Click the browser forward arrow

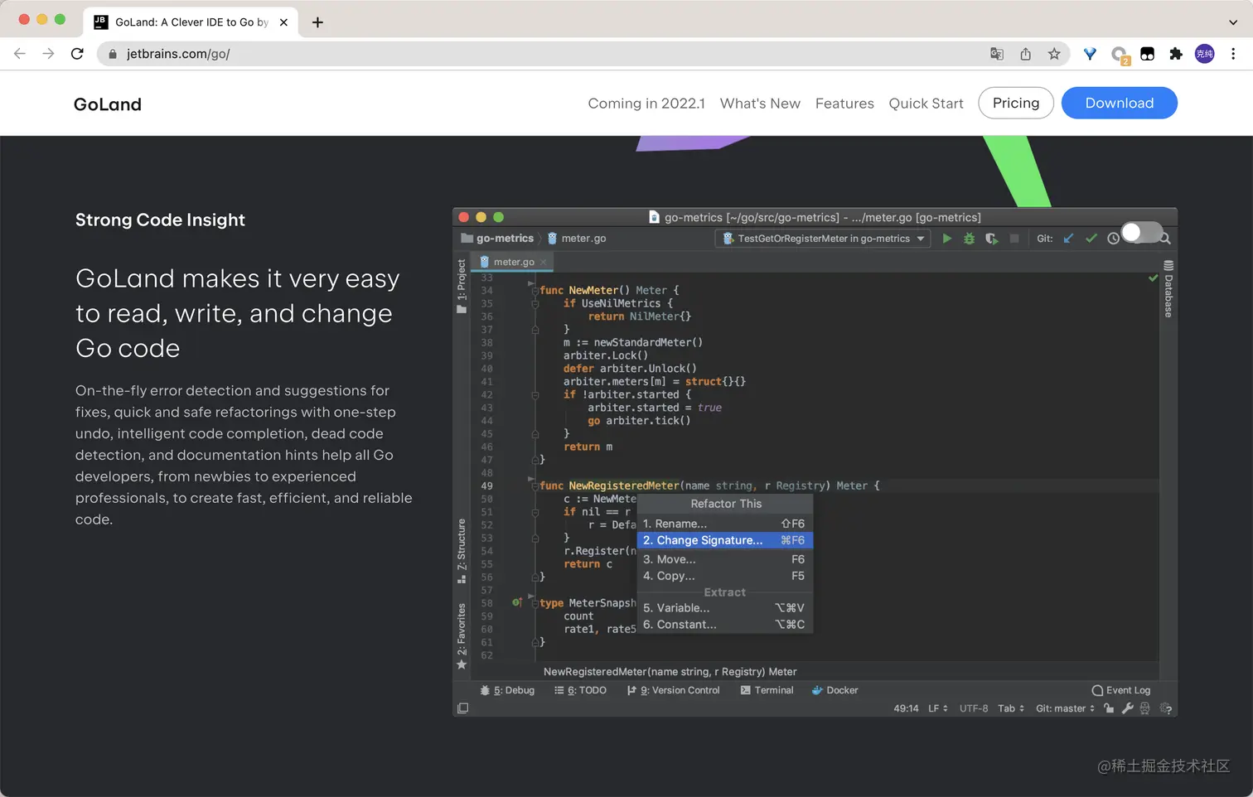click(x=49, y=54)
